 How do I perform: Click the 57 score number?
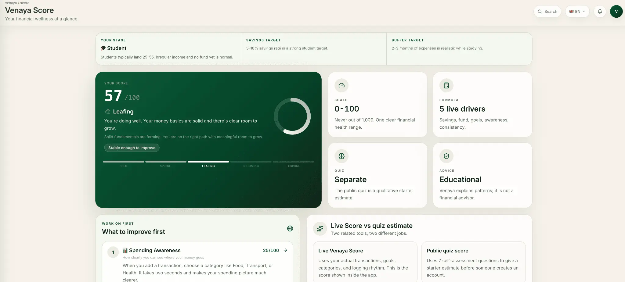113,96
